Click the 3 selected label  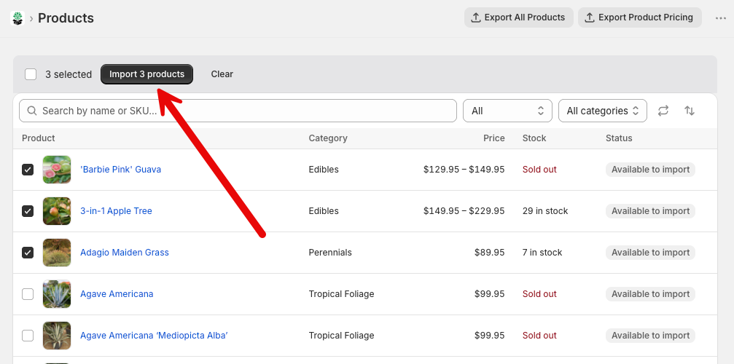(69, 74)
